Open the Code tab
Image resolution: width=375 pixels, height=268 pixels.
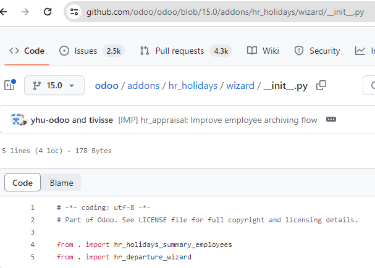[x=27, y=51]
